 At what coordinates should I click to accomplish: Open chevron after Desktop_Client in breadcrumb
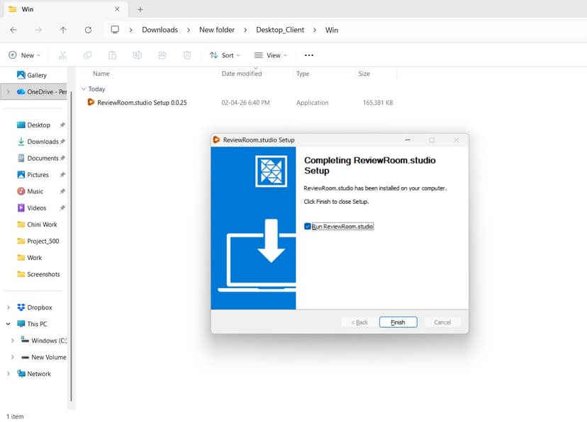[x=315, y=30]
